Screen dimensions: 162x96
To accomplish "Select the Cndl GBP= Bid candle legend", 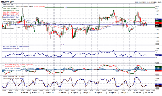I will pos(8,5).
